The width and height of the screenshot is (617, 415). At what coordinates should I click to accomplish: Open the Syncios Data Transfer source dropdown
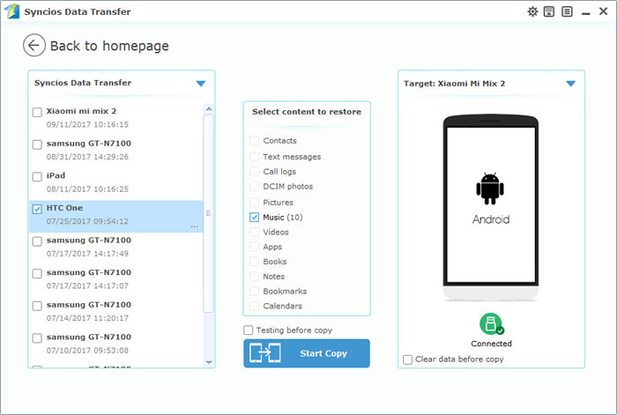pyautogui.click(x=201, y=84)
